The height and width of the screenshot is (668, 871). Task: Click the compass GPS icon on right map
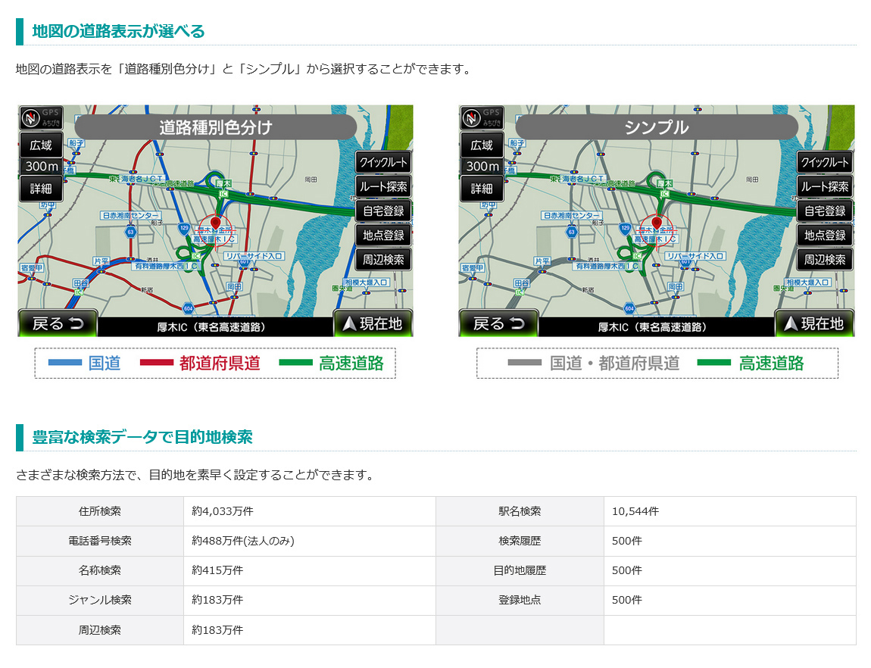coord(482,117)
